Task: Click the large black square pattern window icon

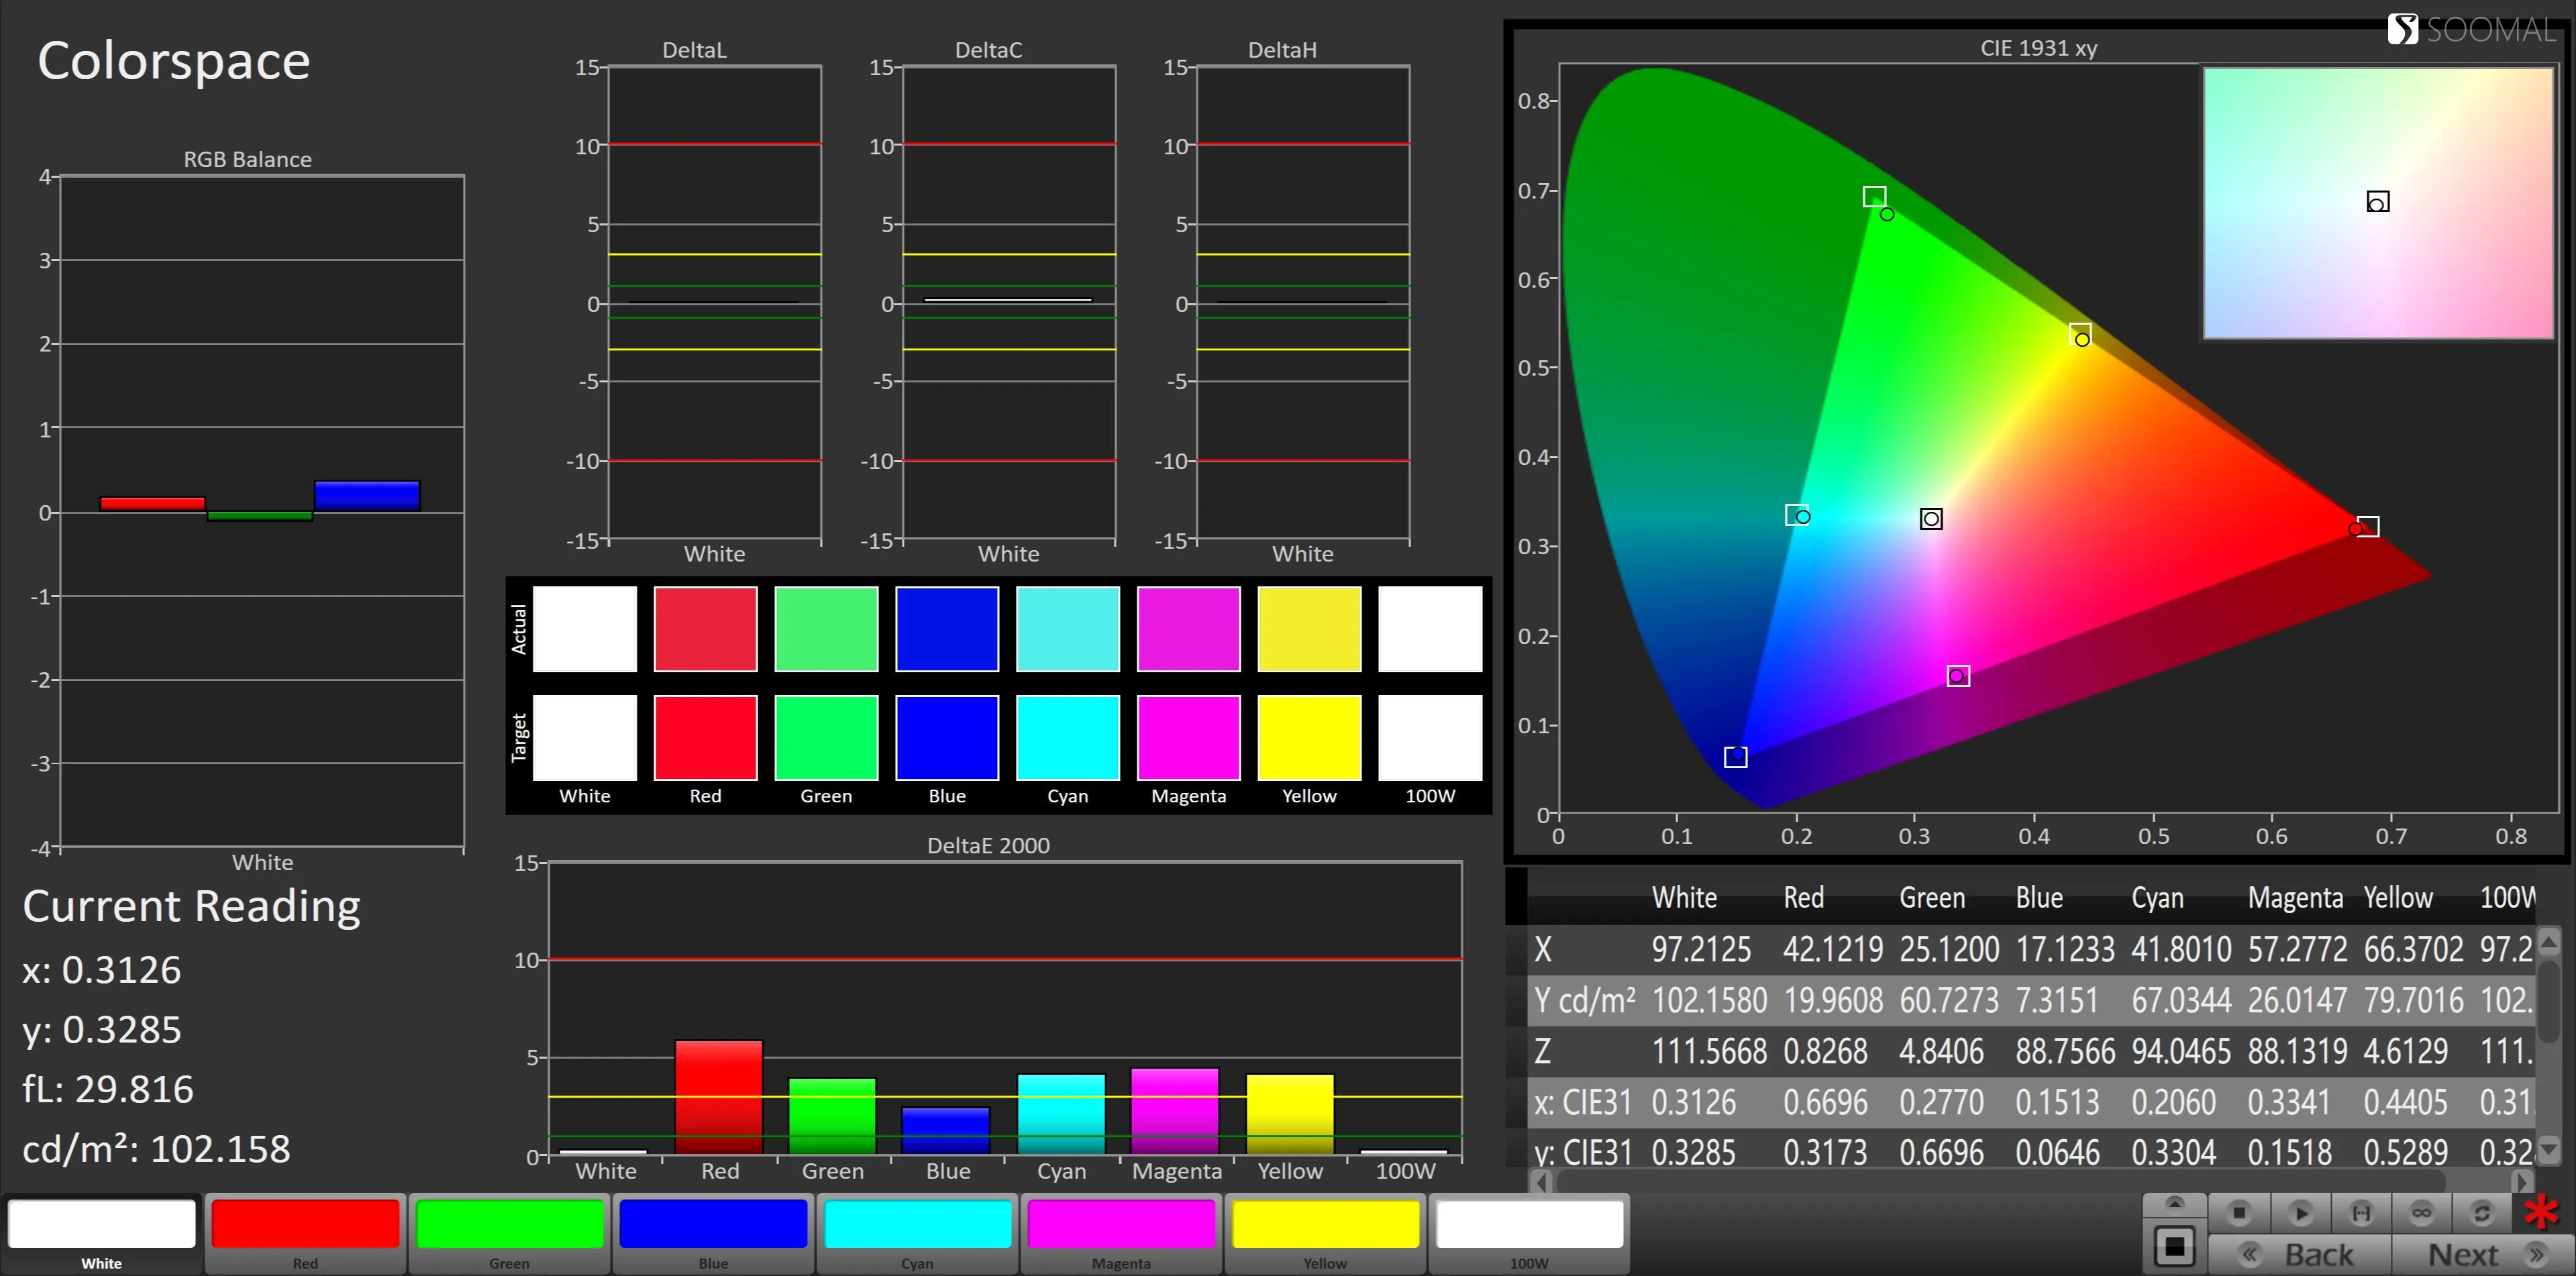Action: (2174, 1246)
